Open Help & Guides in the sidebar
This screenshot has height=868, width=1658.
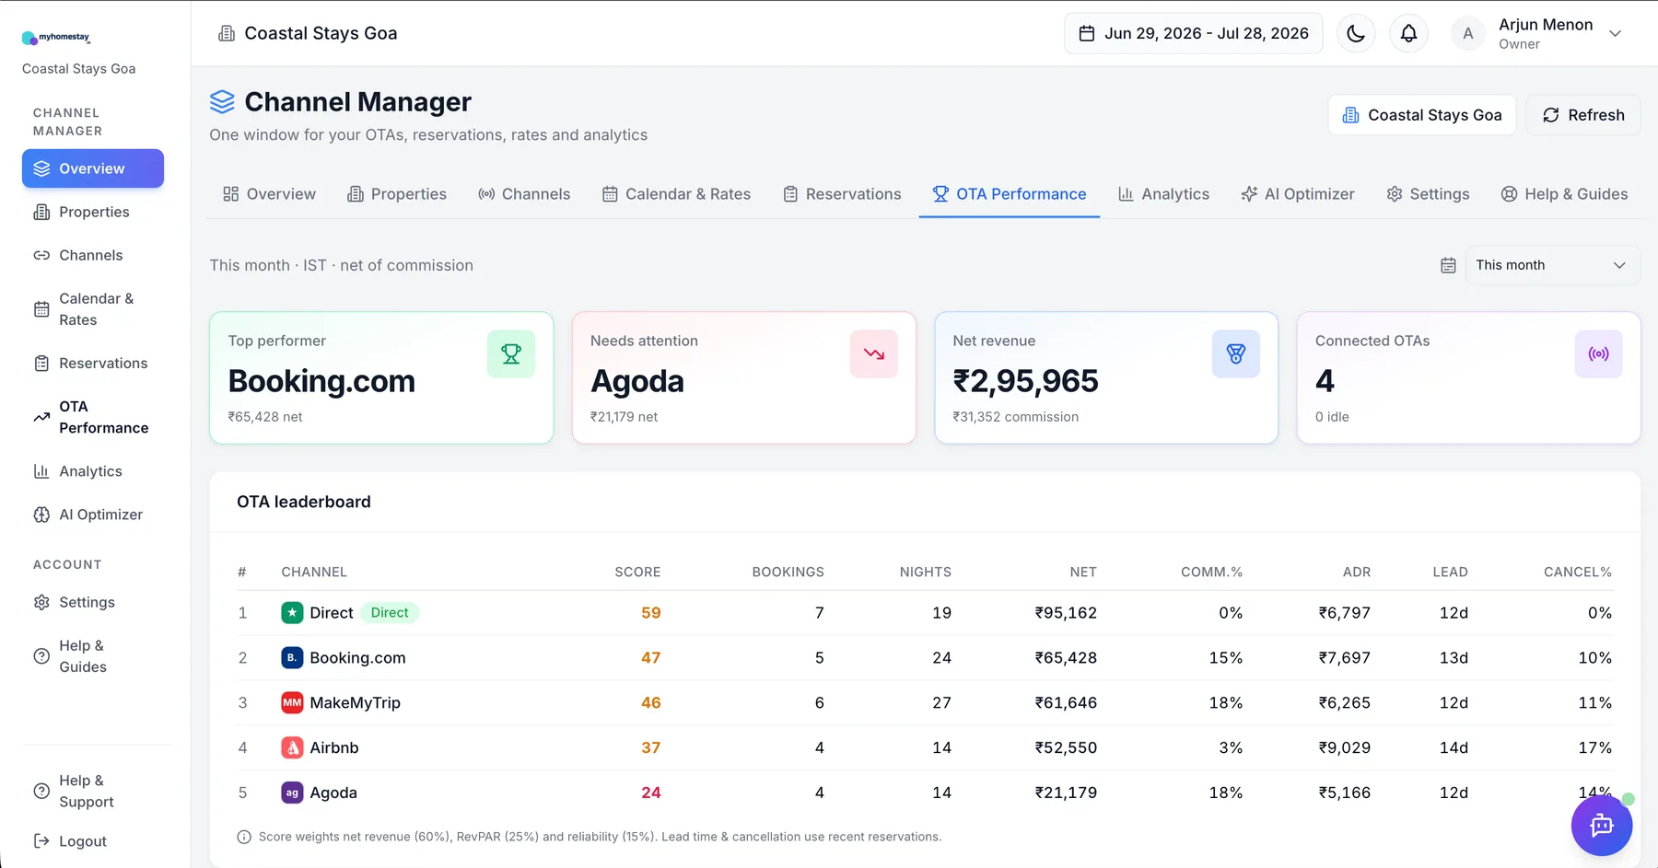[93, 656]
